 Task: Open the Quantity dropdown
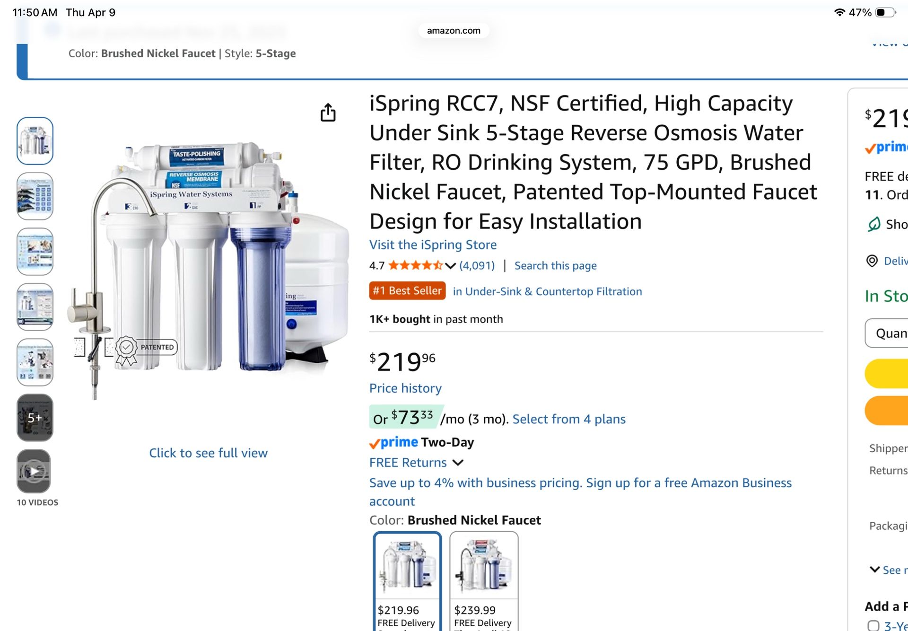pyautogui.click(x=886, y=333)
